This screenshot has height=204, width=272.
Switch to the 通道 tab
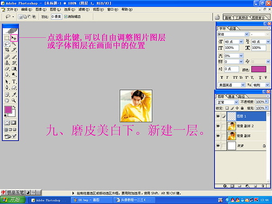click(231, 96)
